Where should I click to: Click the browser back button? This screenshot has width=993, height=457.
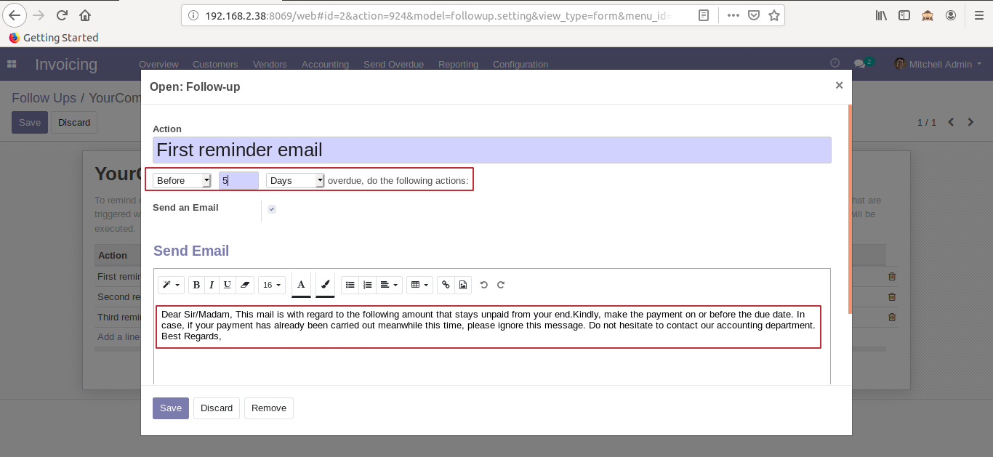(15, 15)
